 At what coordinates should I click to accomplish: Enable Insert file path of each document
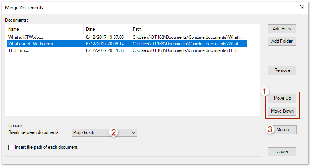pos(11,148)
